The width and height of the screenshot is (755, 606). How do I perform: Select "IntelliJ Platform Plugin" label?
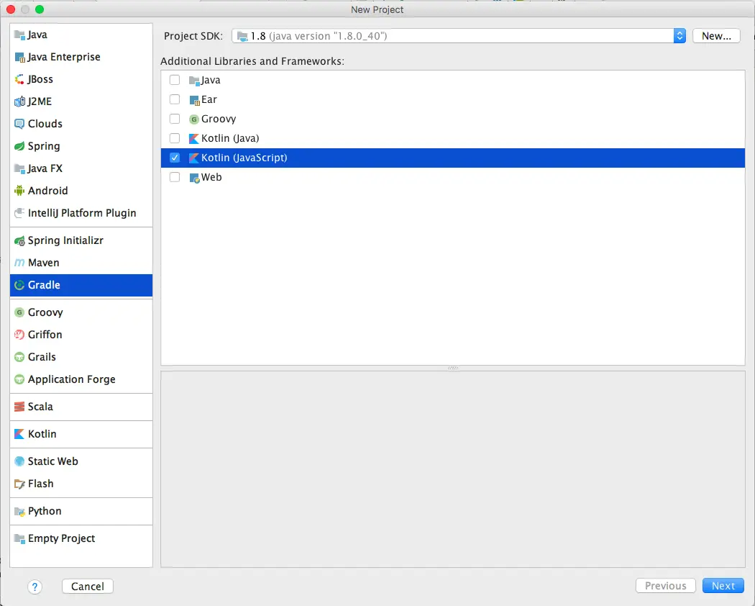[82, 213]
